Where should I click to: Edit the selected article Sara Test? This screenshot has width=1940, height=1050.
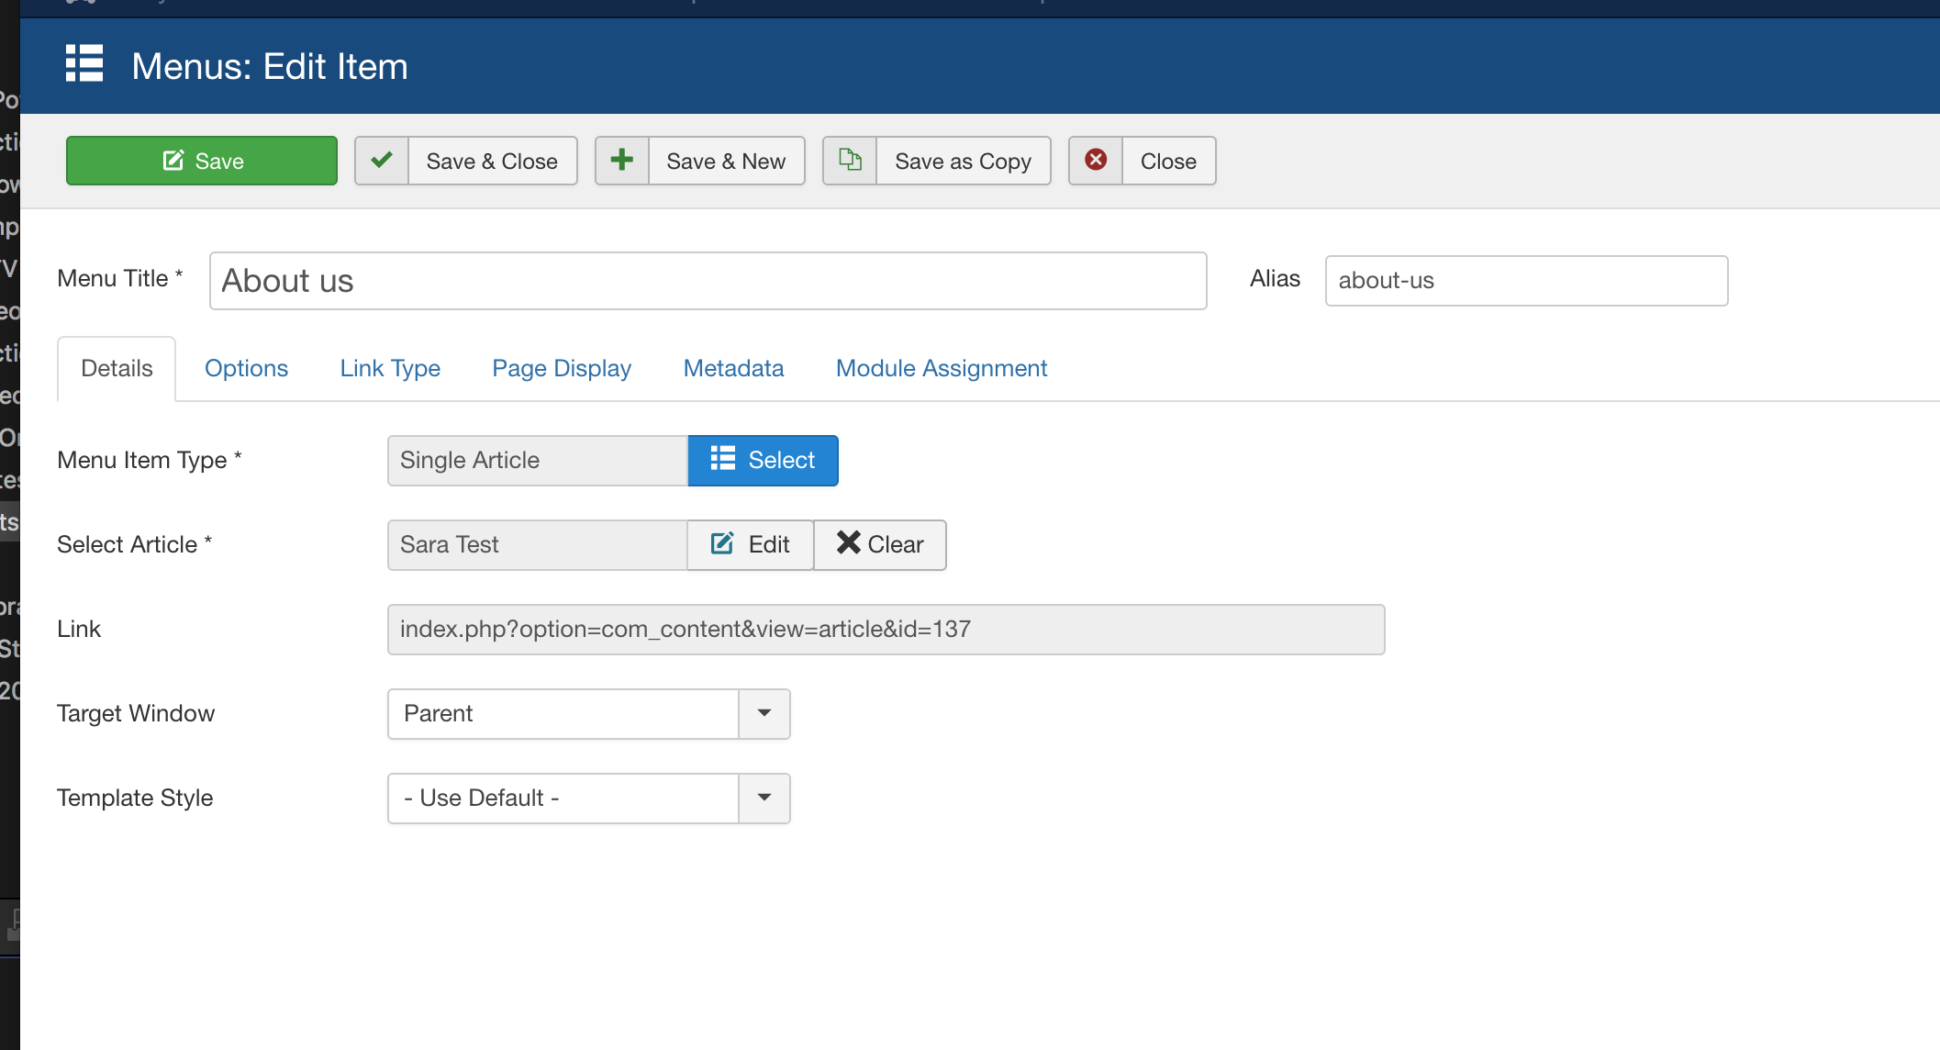tap(750, 544)
